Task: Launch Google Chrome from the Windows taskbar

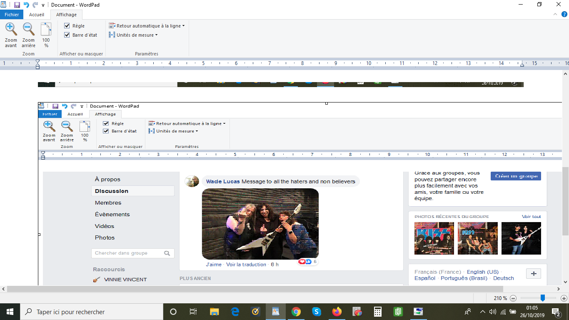Action: point(296,312)
